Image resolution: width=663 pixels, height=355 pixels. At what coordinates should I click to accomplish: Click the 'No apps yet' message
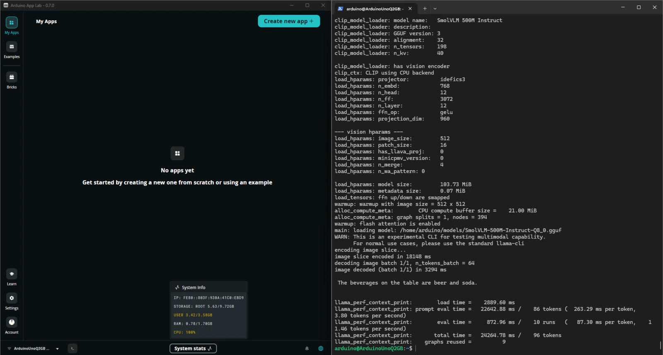tap(177, 170)
